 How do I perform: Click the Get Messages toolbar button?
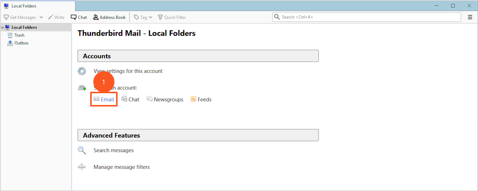click(20, 17)
